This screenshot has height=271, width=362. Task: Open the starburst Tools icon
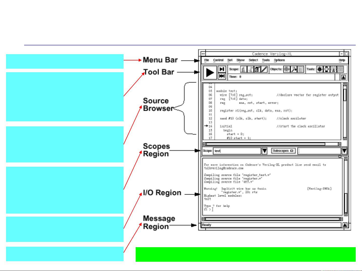point(320,69)
